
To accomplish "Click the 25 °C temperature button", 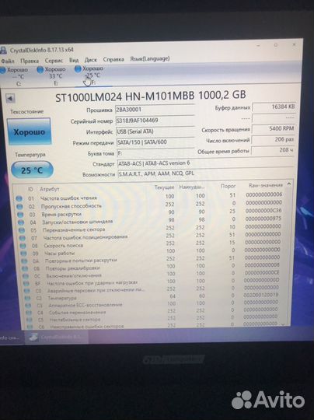I will [32, 170].
